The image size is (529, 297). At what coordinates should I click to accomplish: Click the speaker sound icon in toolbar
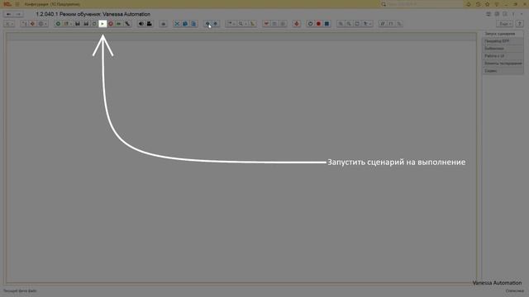click(x=141, y=24)
